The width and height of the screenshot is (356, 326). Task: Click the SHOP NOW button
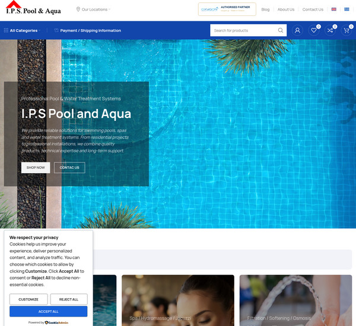pyautogui.click(x=36, y=168)
